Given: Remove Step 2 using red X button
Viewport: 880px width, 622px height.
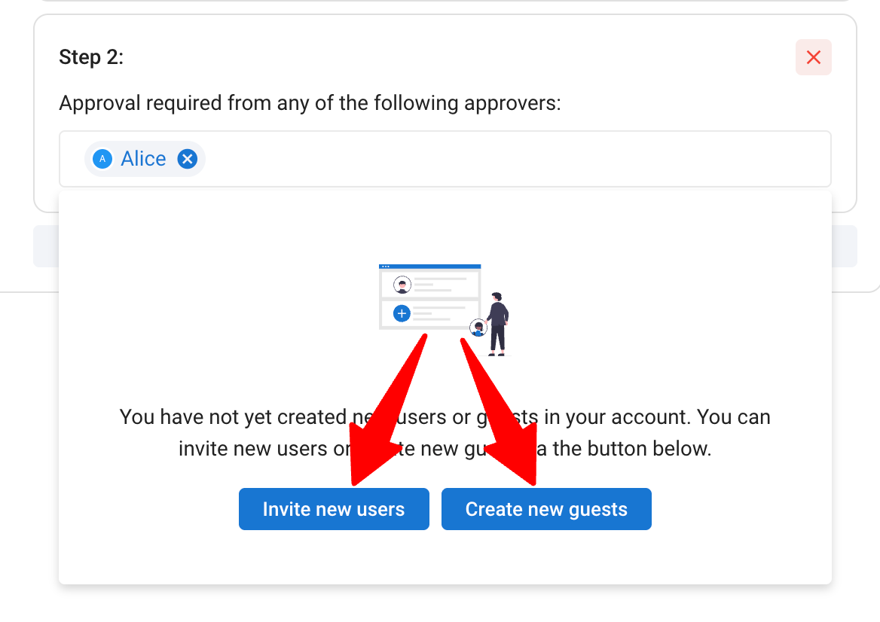Looking at the screenshot, I should coord(813,57).
